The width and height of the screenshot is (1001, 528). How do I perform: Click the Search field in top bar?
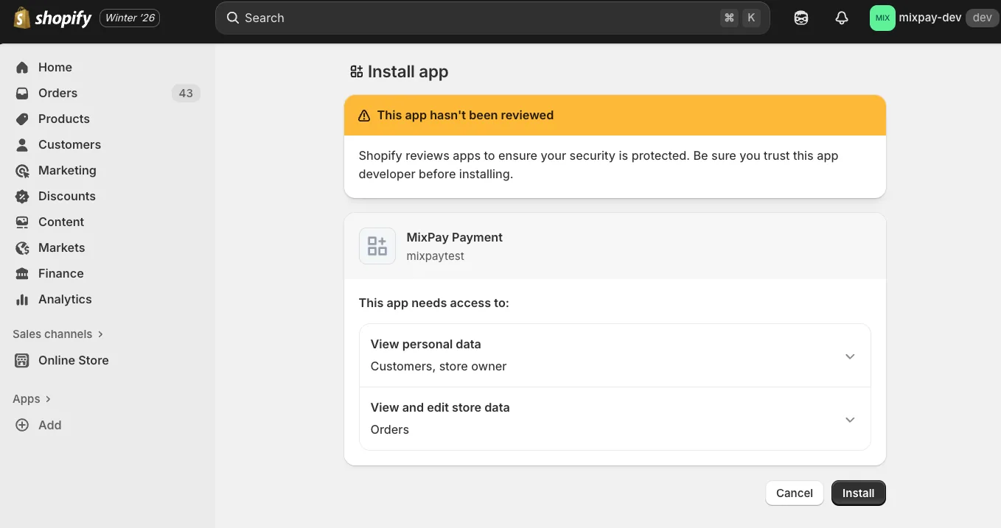(492, 18)
